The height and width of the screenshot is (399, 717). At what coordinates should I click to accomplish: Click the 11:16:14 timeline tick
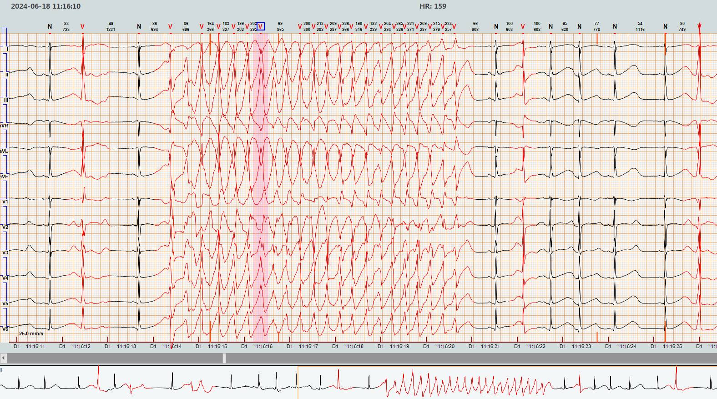click(172, 346)
